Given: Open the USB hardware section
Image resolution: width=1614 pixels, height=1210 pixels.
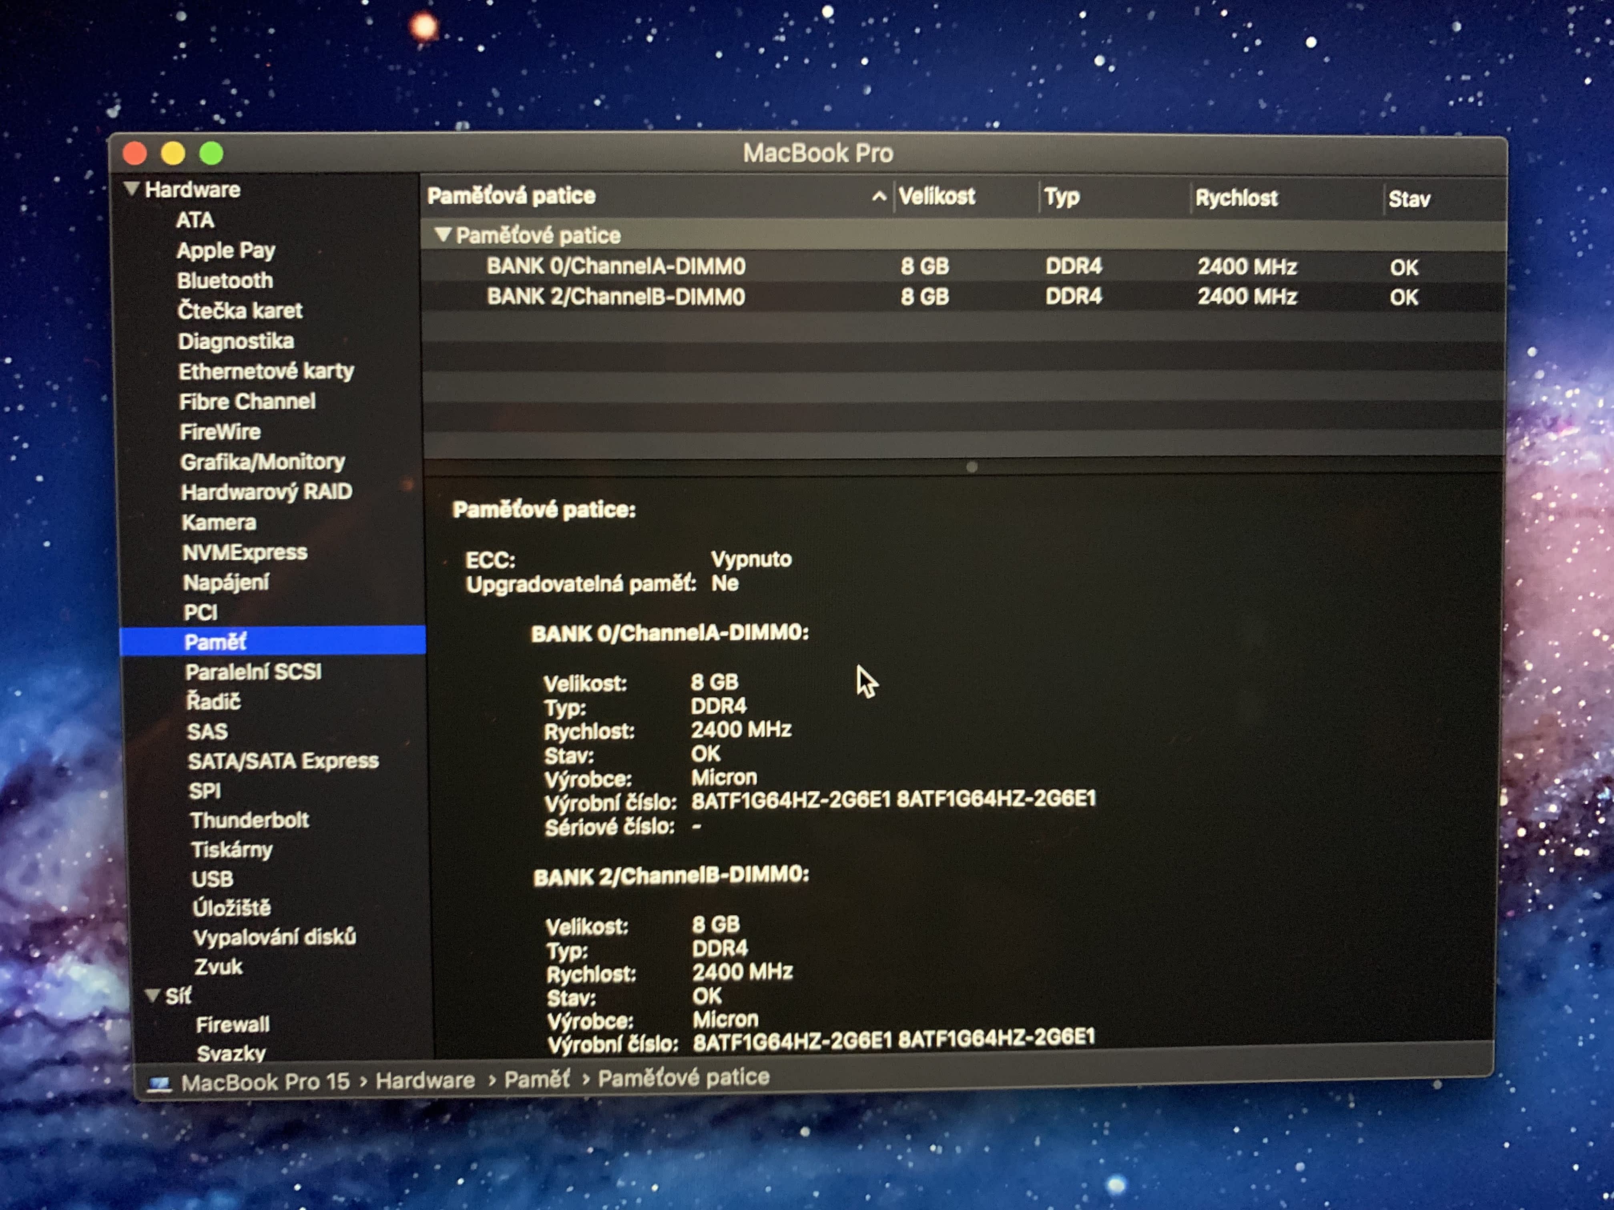Looking at the screenshot, I should [x=212, y=879].
